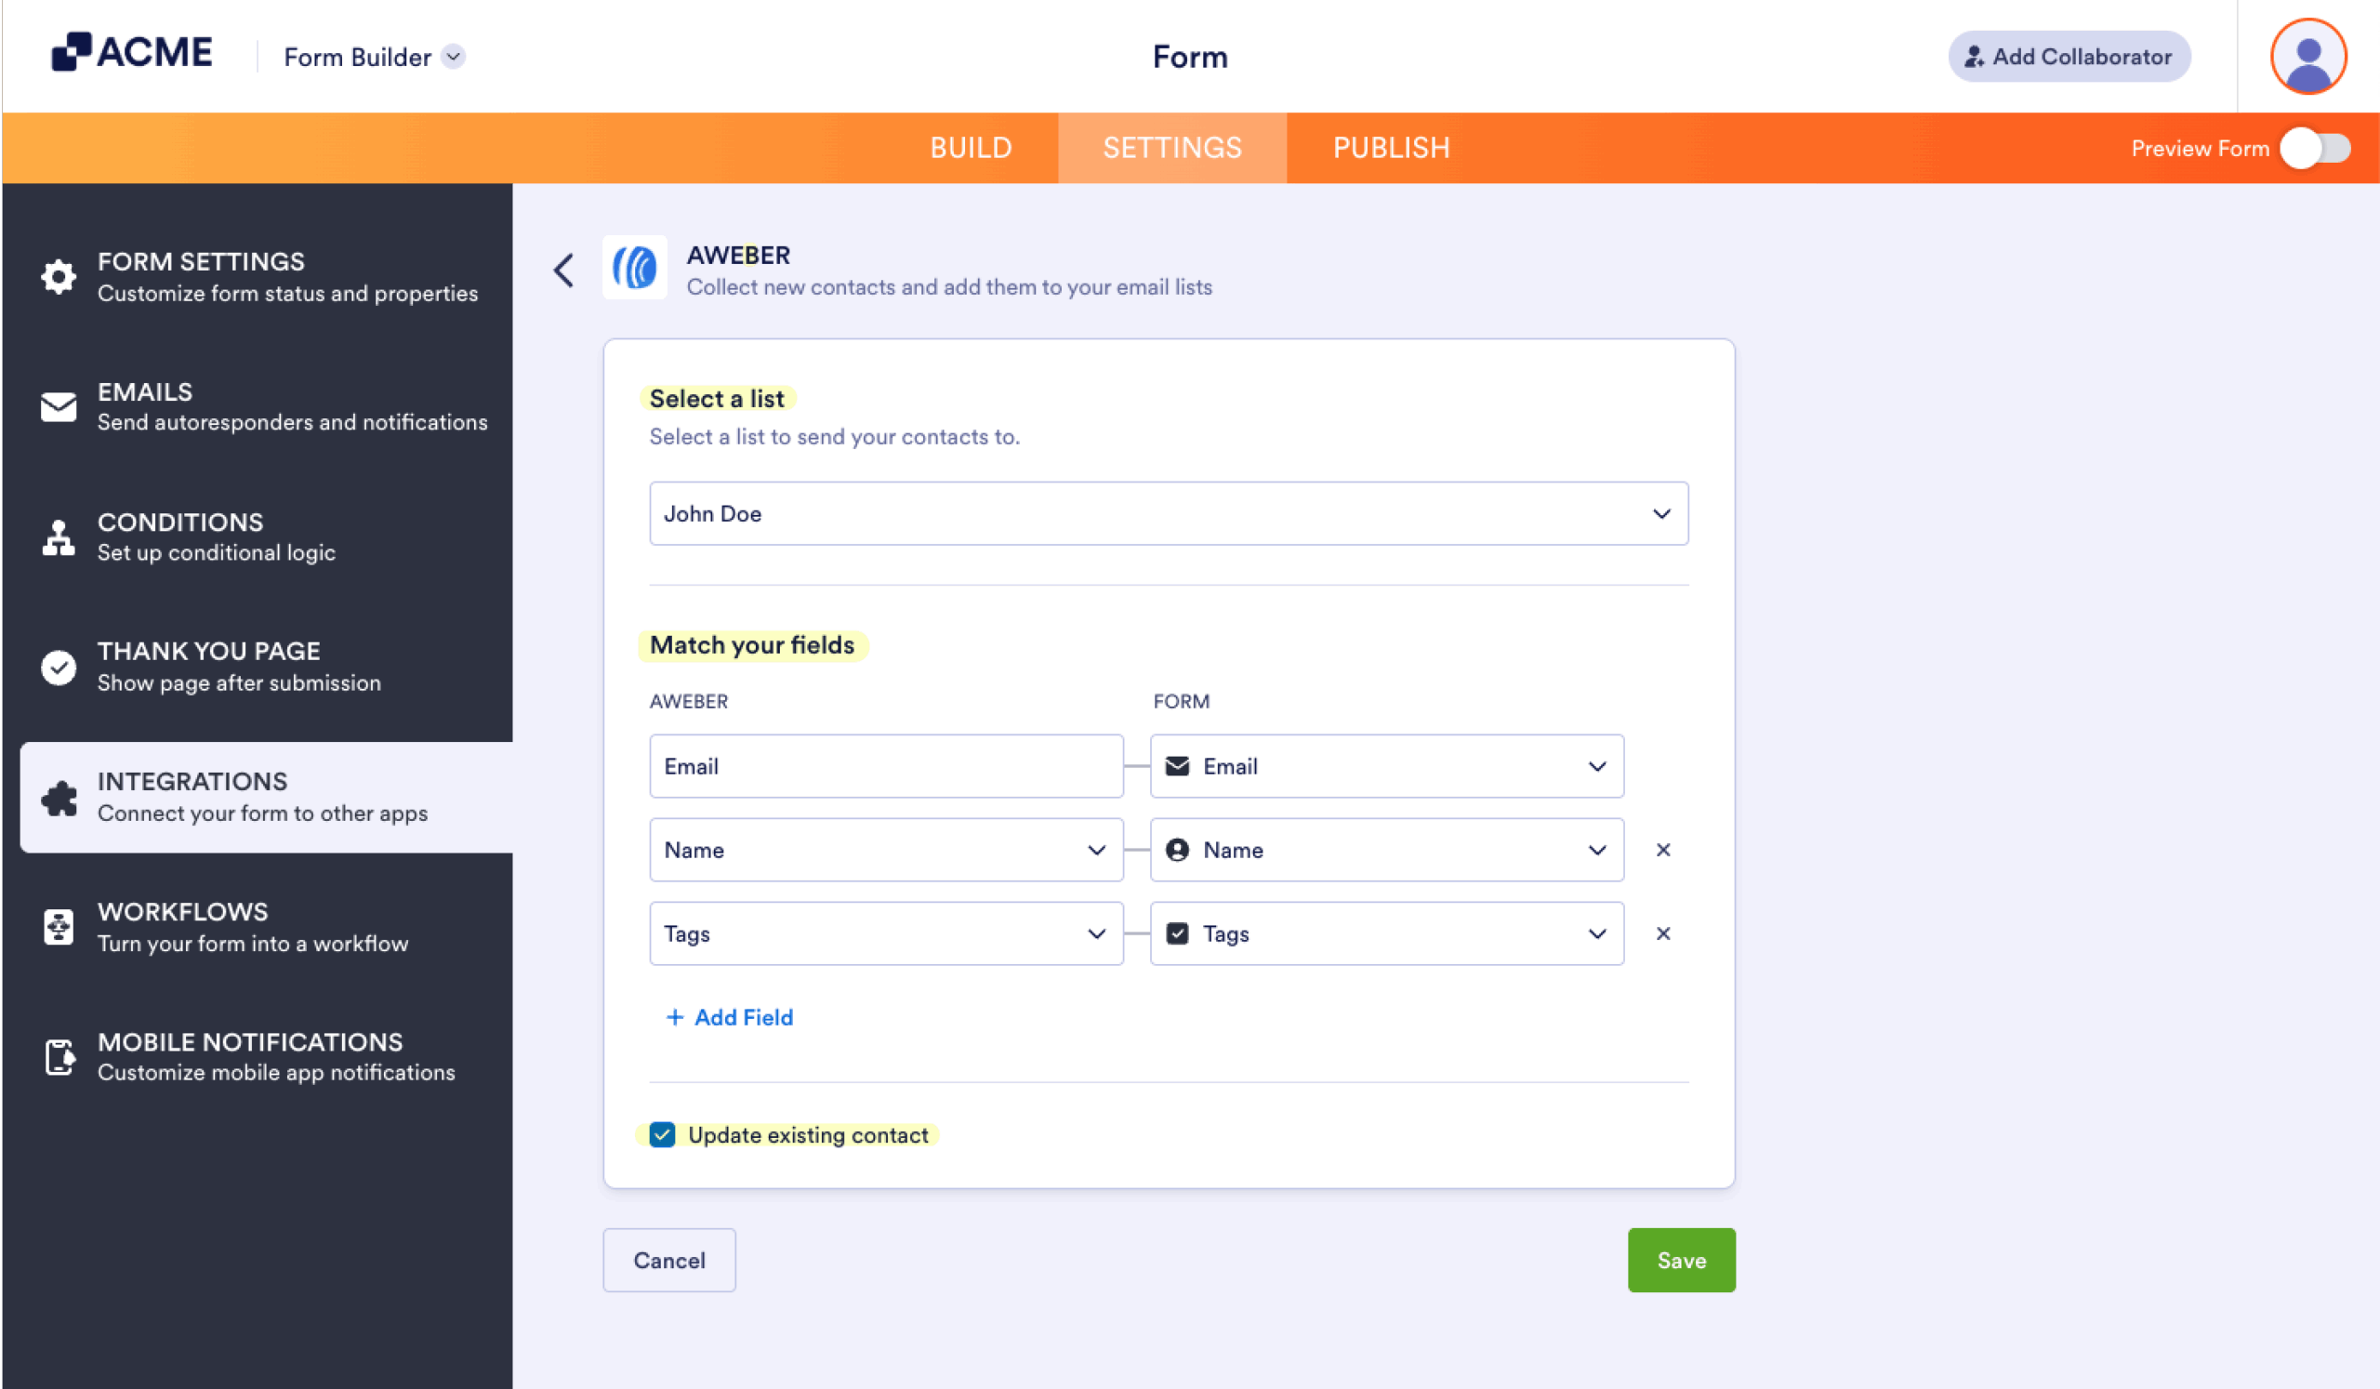Open the user profile avatar

tap(2307, 57)
